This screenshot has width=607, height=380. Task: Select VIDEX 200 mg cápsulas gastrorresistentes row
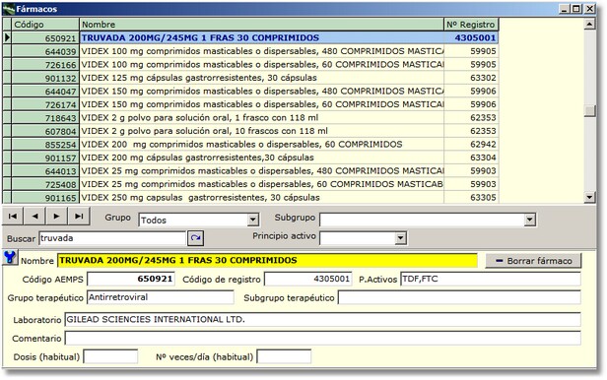coord(250,158)
